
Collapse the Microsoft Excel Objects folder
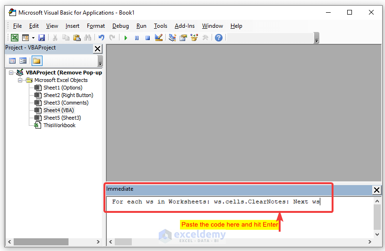point(20,81)
